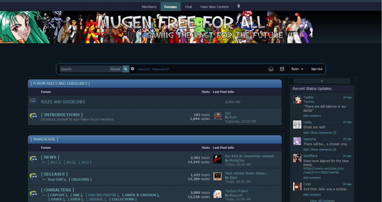Add comment on Toshio Tenma's status

tap(312, 116)
